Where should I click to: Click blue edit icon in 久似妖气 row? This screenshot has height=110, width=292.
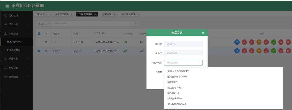[x=237, y=51]
